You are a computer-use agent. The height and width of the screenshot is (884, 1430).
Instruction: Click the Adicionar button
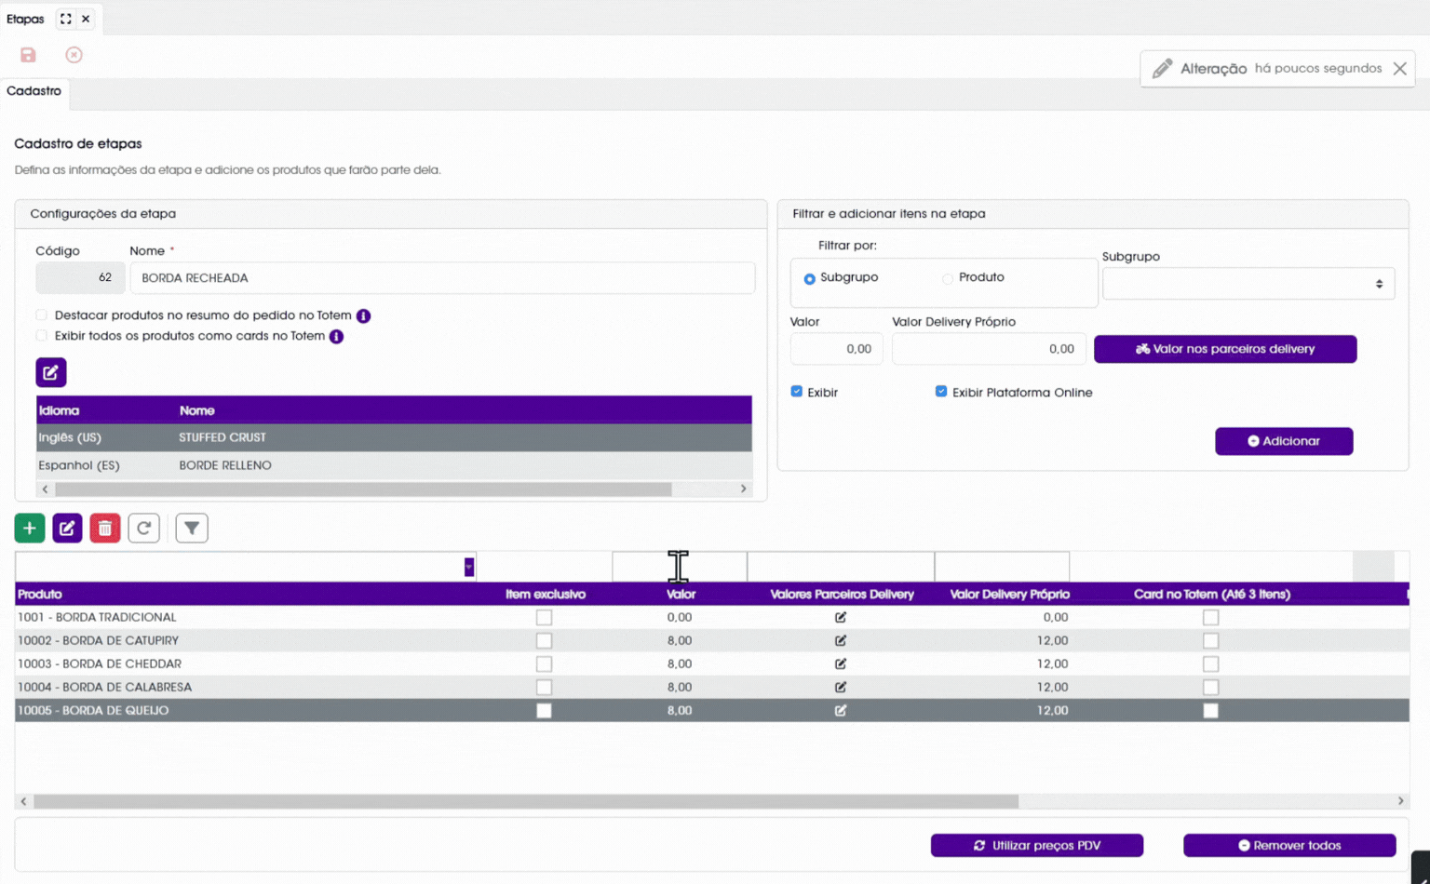pos(1284,441)
